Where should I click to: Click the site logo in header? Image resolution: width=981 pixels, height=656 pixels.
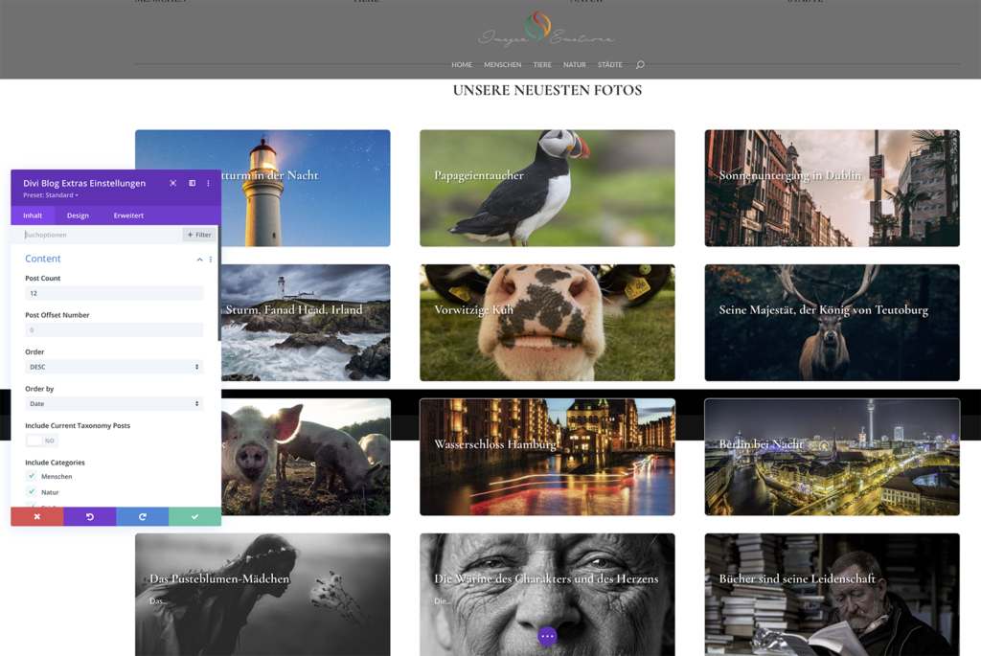pos(547,29)
